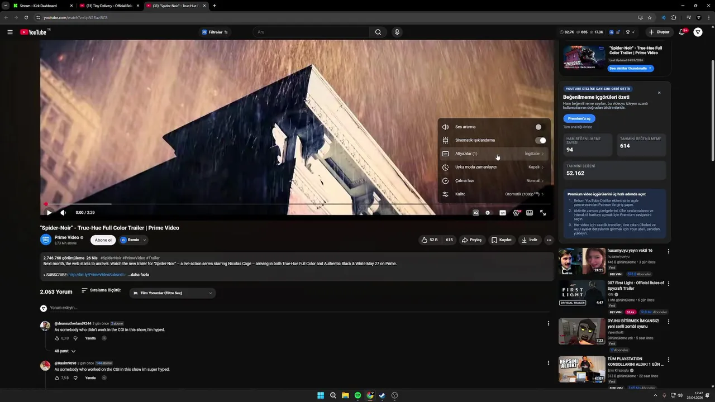Open the more actions ellipsis under the video
Image resolution: width=715 pixels, height=402 pixels.
(549, 240)
